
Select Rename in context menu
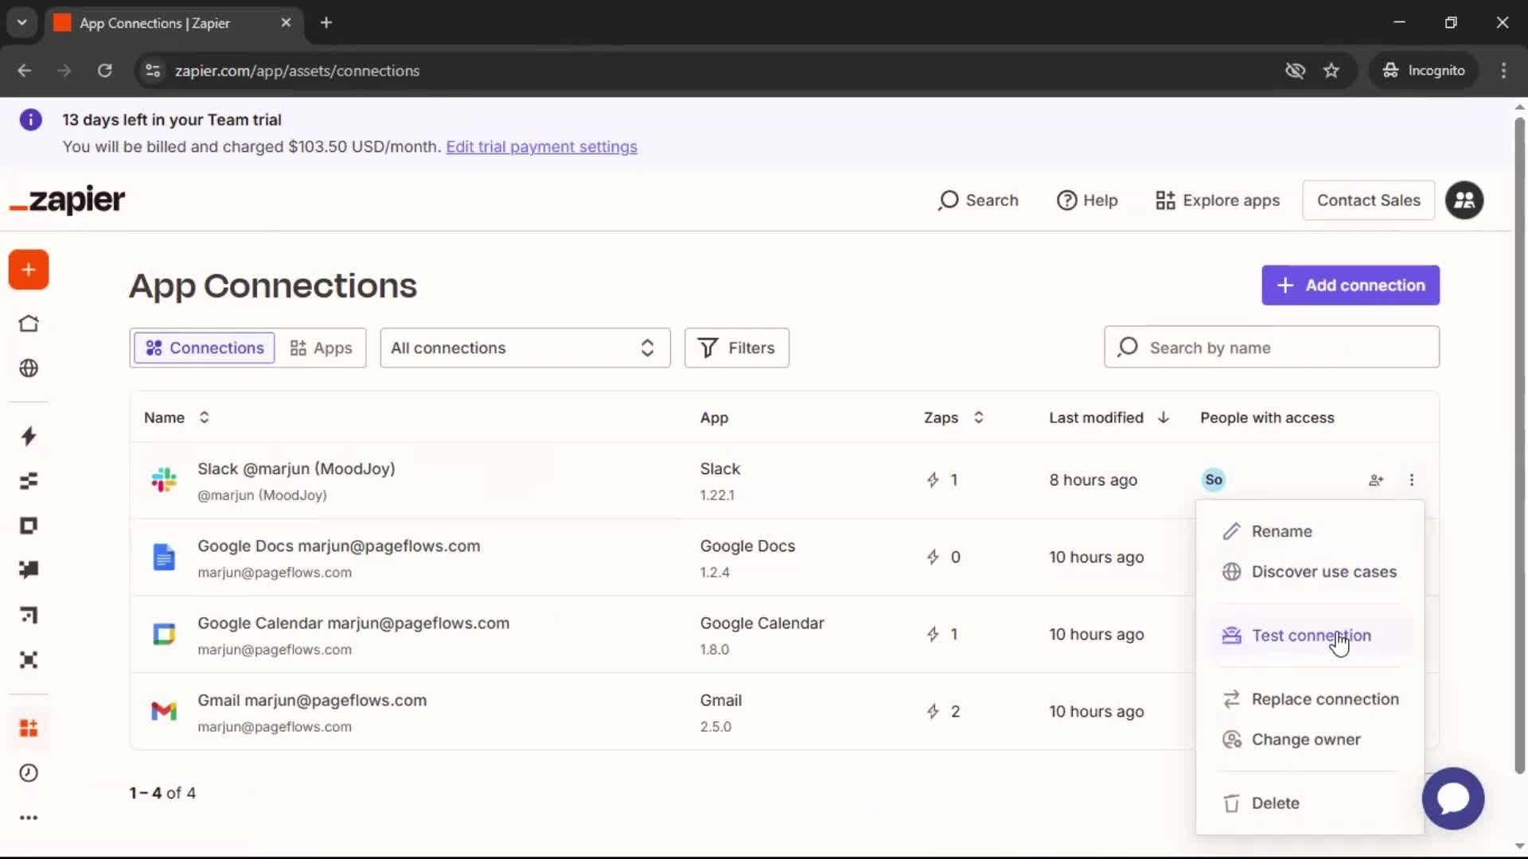point(1310,531)
